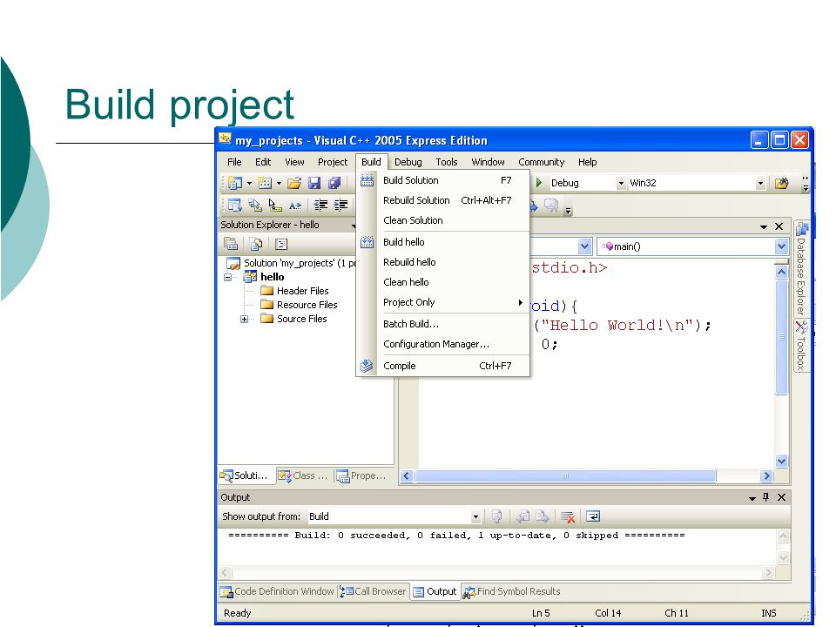Clear All output with red X icon

(x=568, y=516)
